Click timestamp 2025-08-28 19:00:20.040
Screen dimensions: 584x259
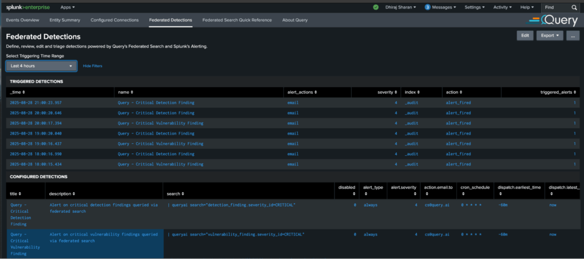point(36,133)
